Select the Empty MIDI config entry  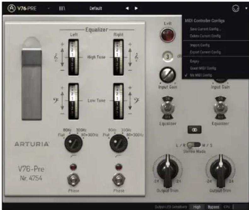coord(194,61)
